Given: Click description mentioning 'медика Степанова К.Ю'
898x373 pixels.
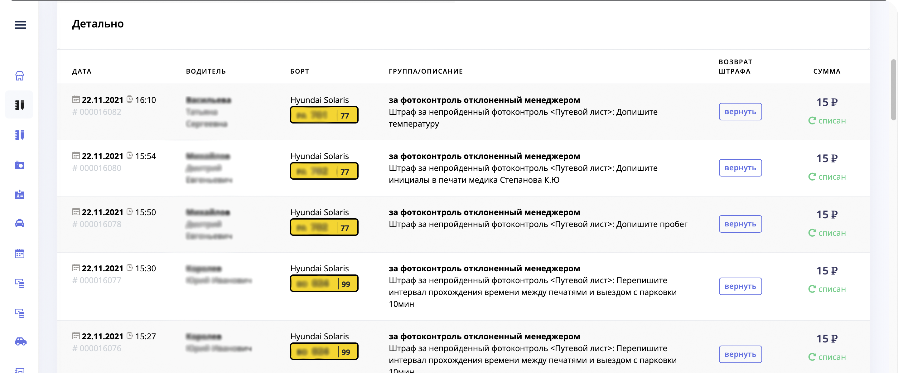Looking at the screenshot, I should point(523,174).
